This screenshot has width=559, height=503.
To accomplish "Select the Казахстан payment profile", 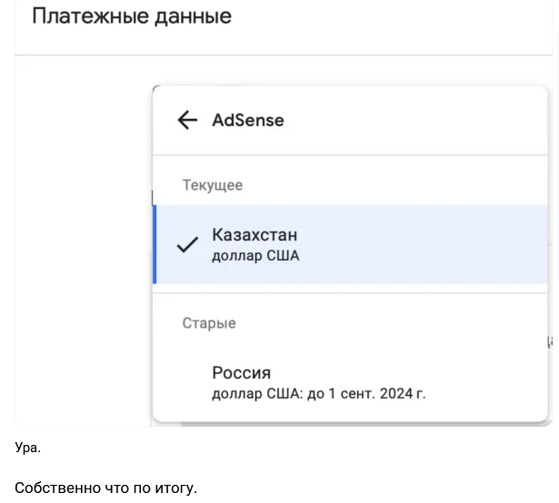I will pyautogui.click(x=350, y=244).
